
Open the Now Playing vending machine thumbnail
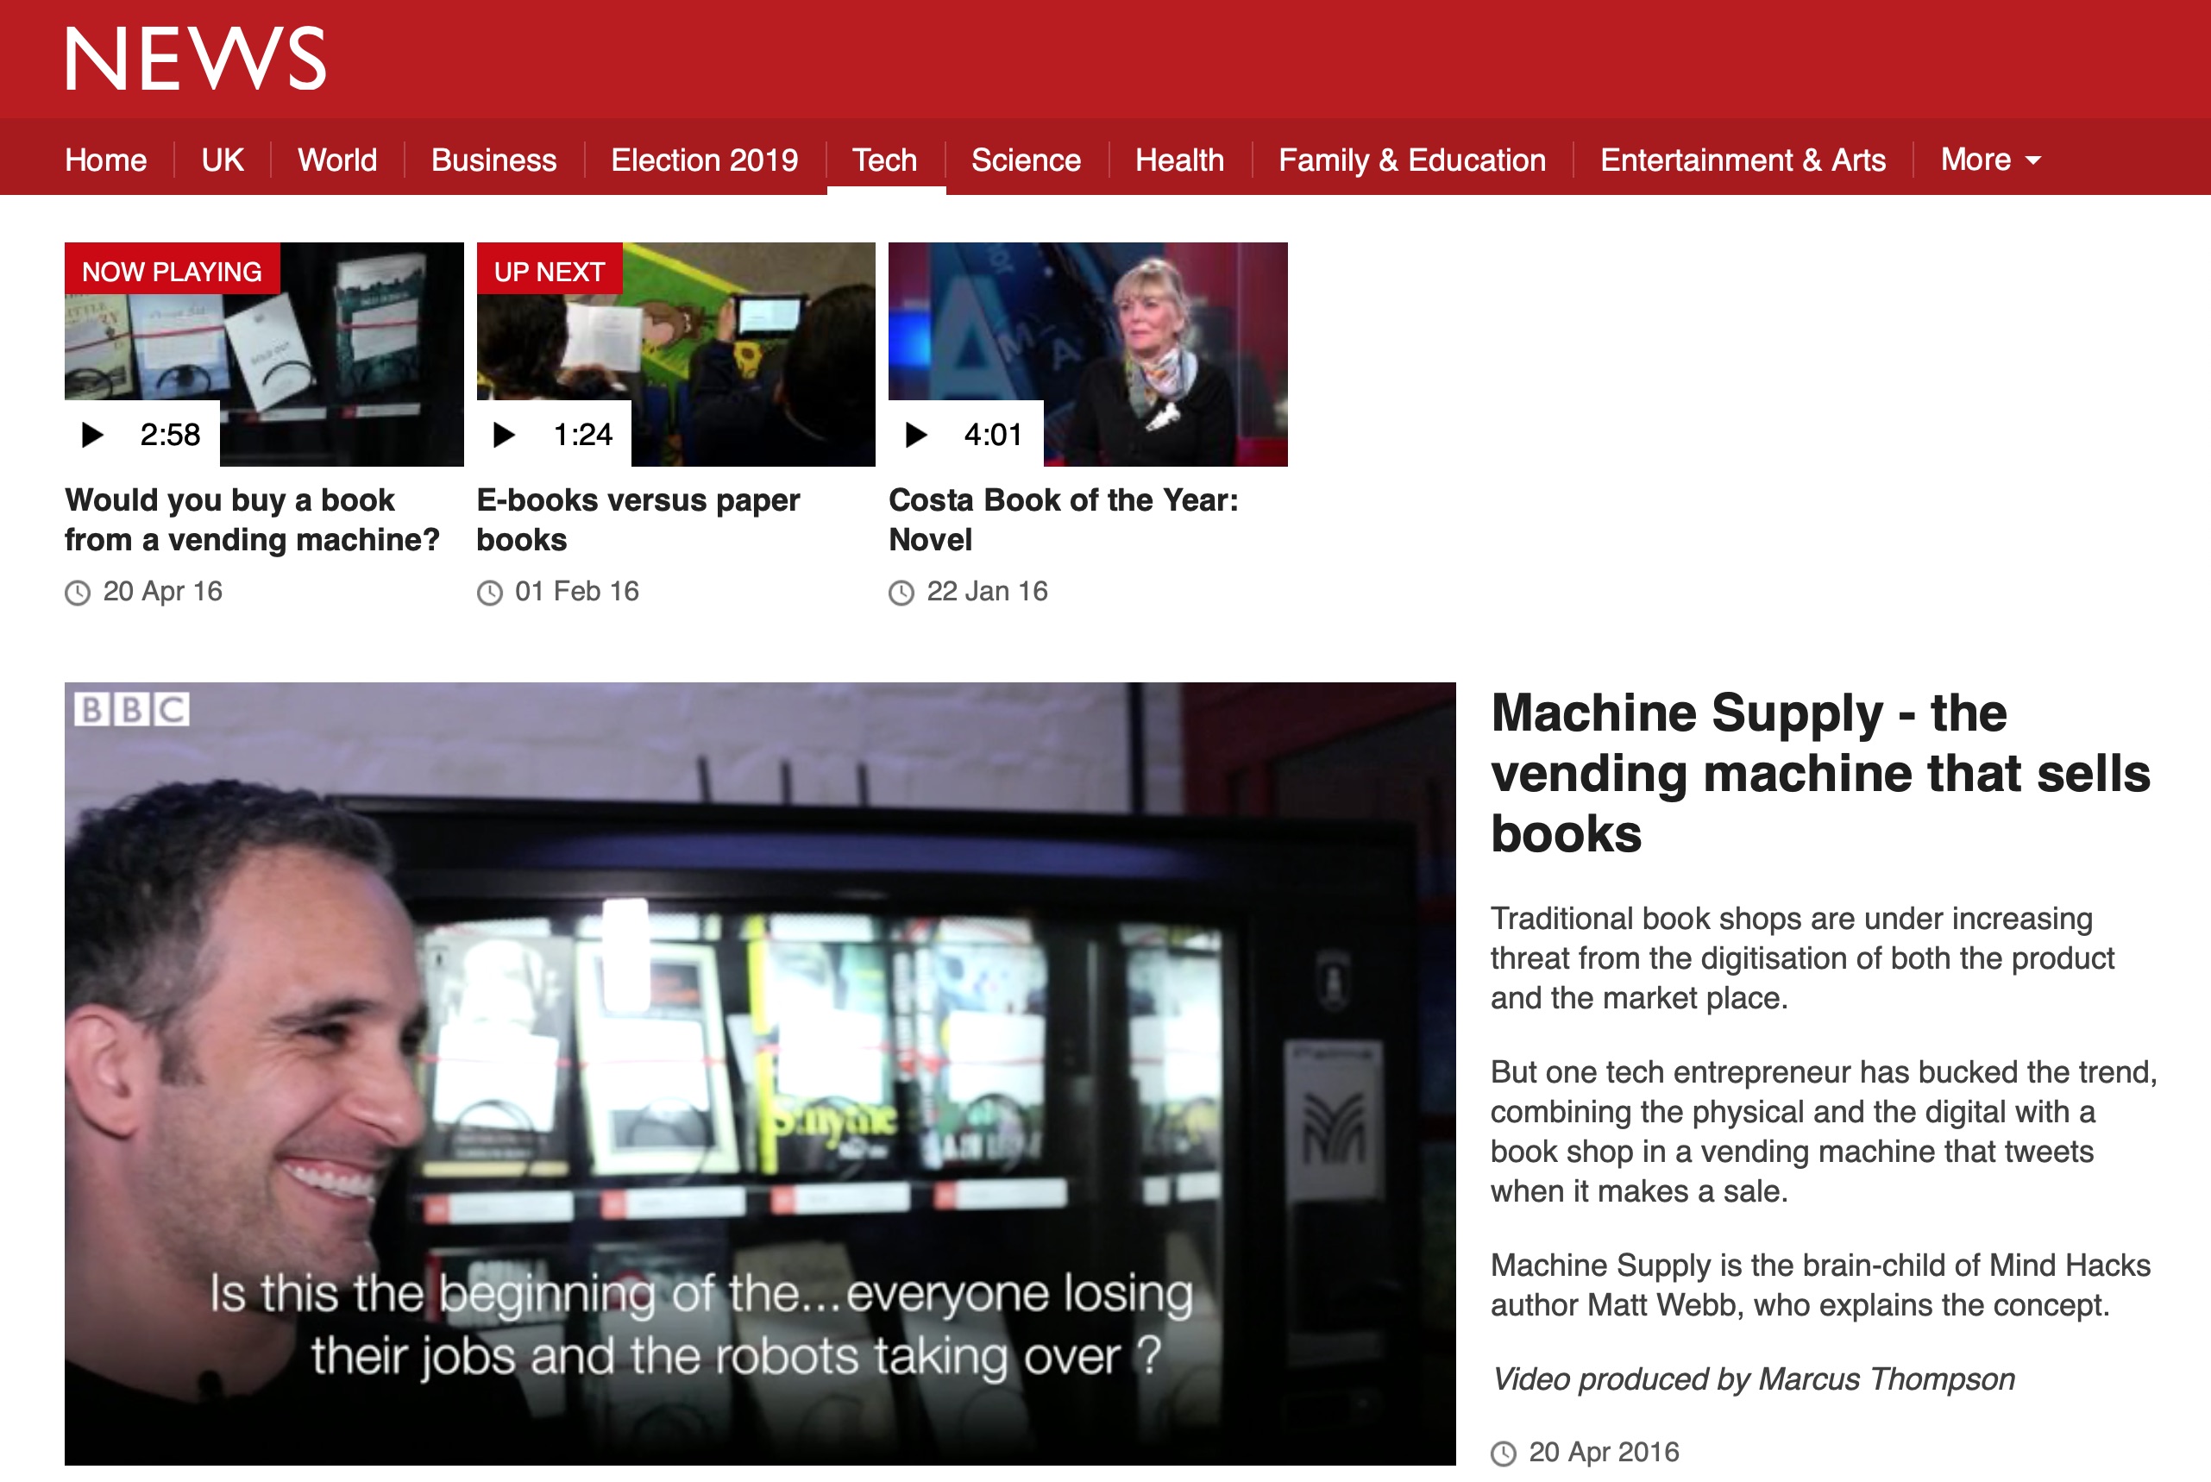click(x=264, y=354)
